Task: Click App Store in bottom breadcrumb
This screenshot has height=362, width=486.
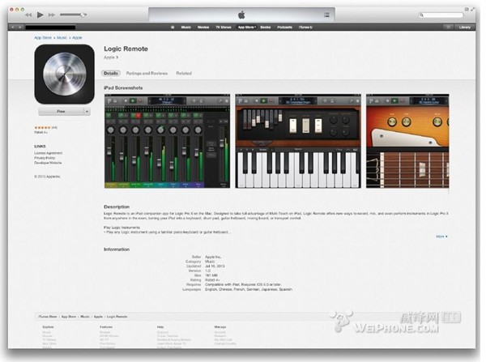Action: pos(69,317)
